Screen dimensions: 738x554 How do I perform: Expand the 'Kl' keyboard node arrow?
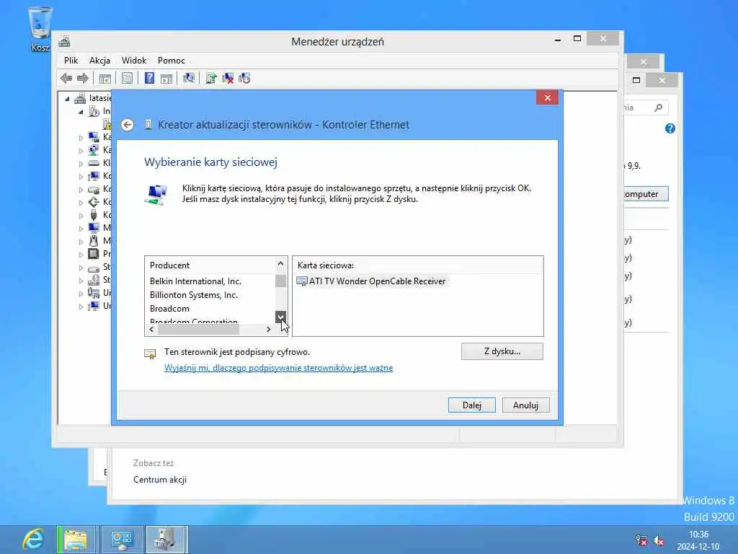pos(81,164)
